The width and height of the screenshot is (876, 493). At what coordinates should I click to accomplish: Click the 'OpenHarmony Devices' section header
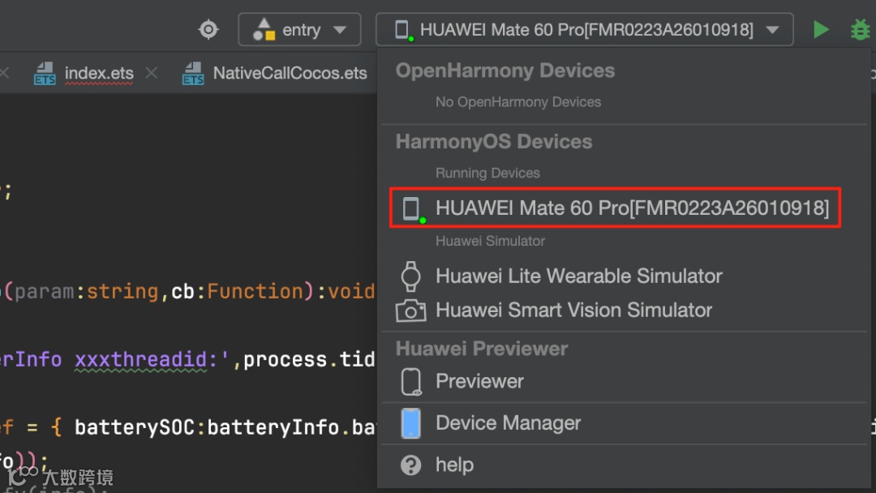pos(505,71)
